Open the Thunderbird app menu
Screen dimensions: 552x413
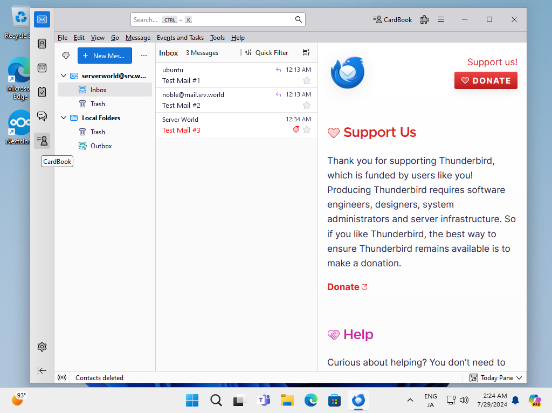point(441,19)
